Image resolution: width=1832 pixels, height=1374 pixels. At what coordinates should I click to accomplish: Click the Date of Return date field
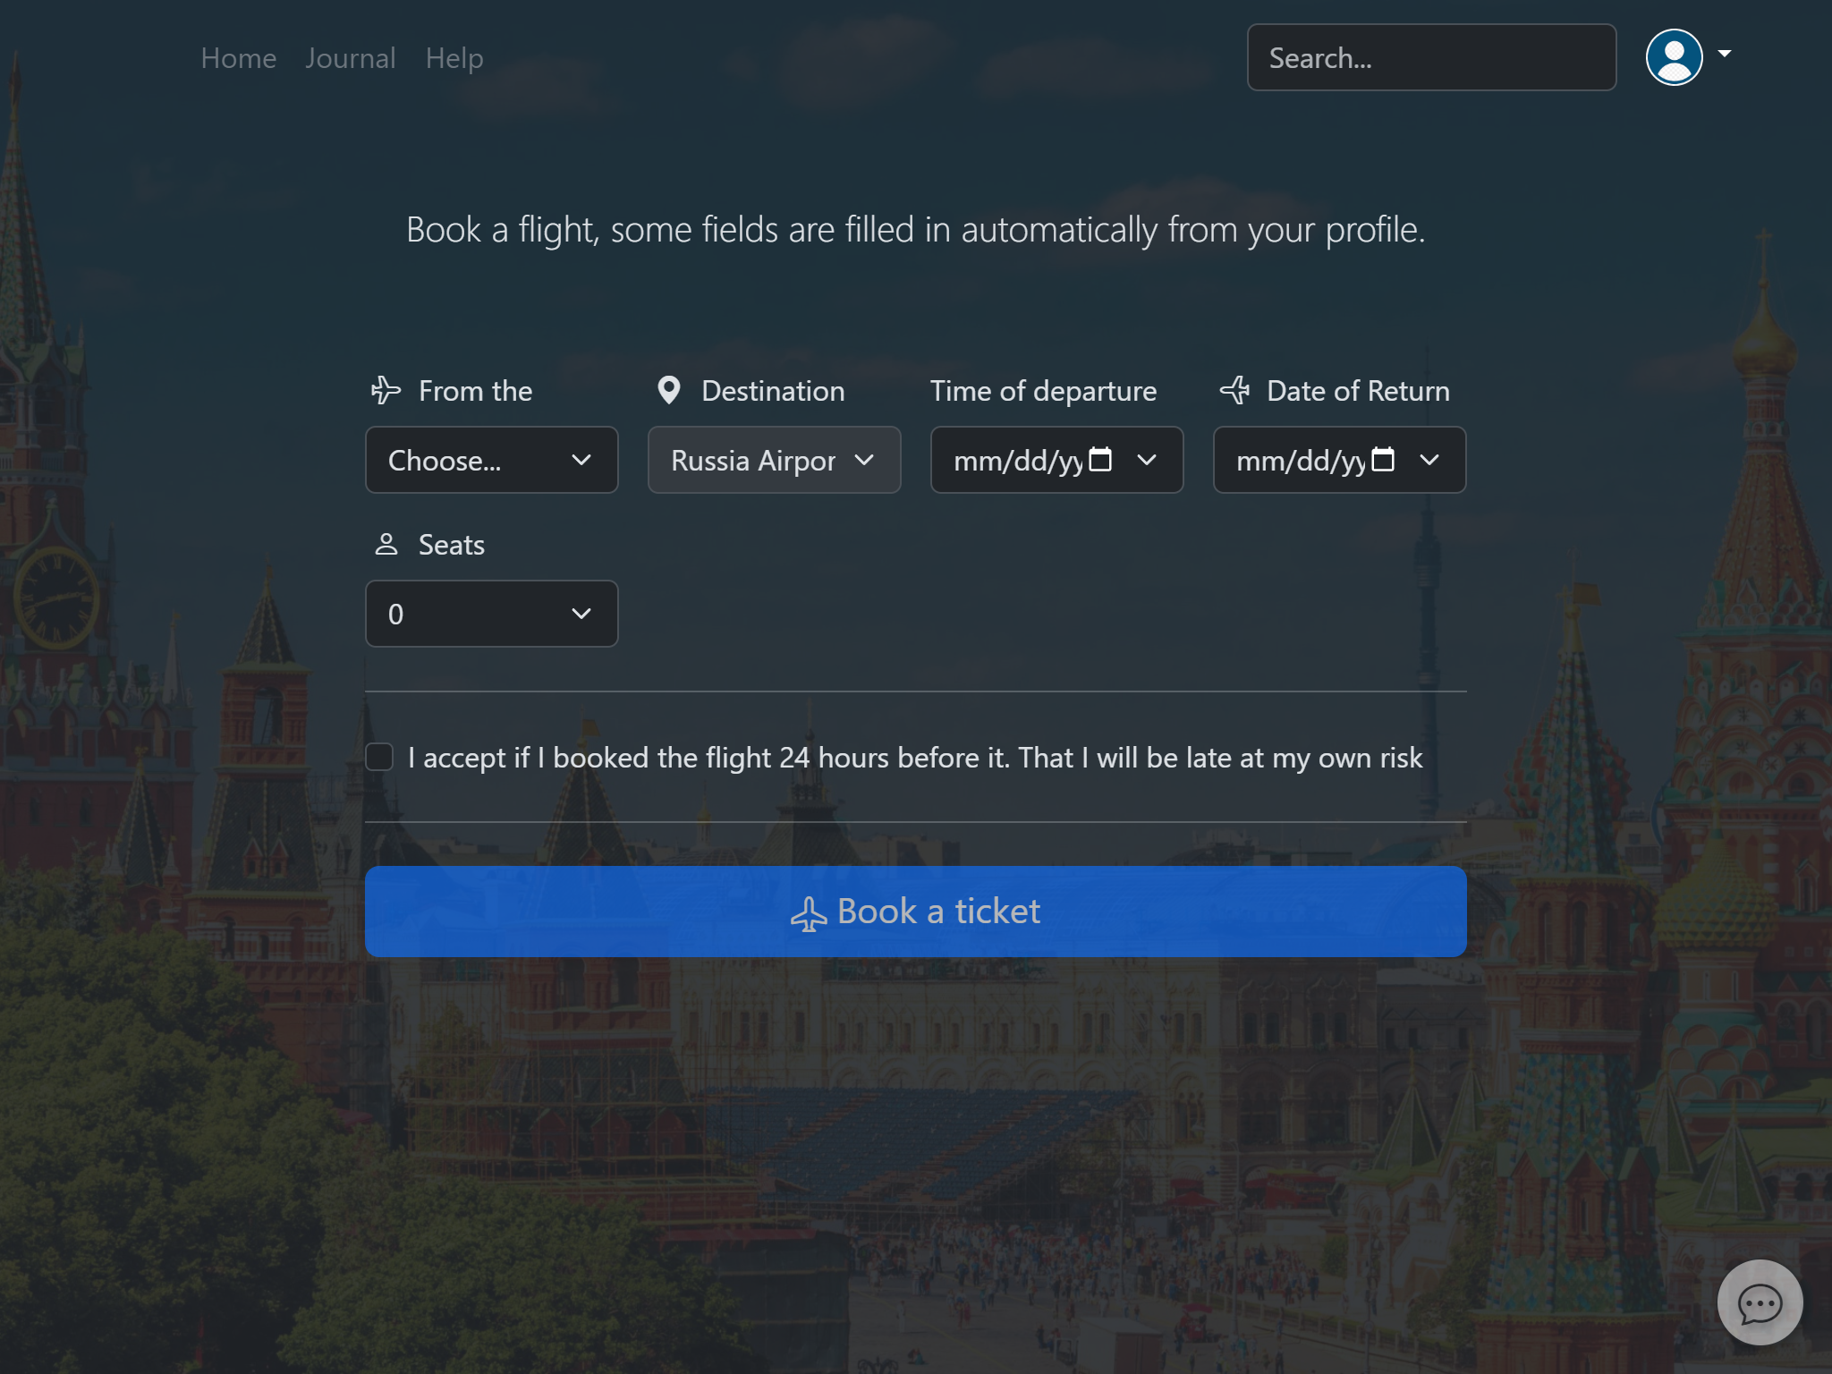(1299, 460)
